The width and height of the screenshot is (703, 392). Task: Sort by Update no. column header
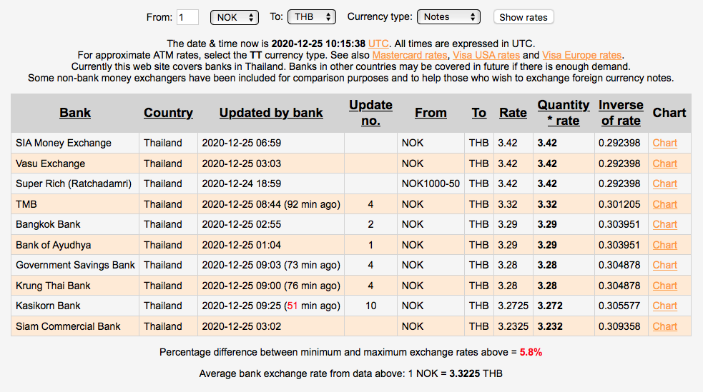click(x=370, y=113)
